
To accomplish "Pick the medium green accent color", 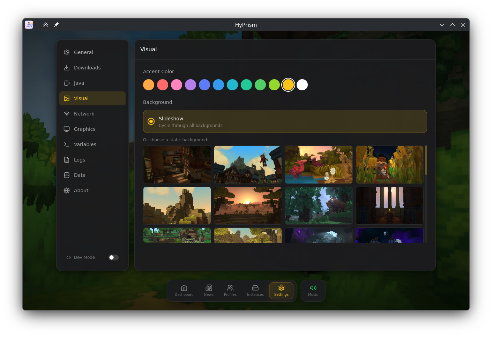I will point(260,85).
